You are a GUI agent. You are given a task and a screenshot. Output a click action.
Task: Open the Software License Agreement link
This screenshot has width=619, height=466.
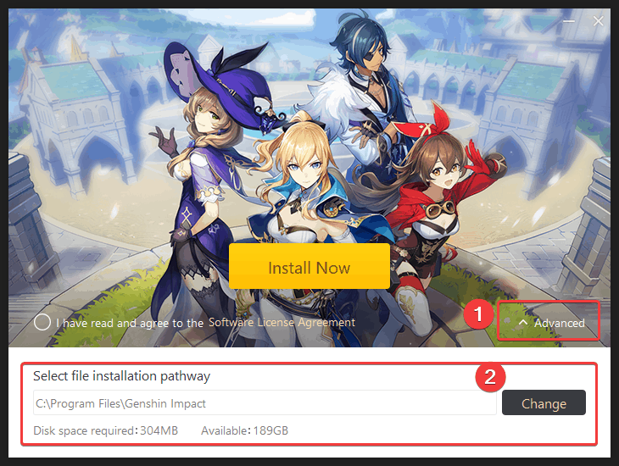[282, 322]
